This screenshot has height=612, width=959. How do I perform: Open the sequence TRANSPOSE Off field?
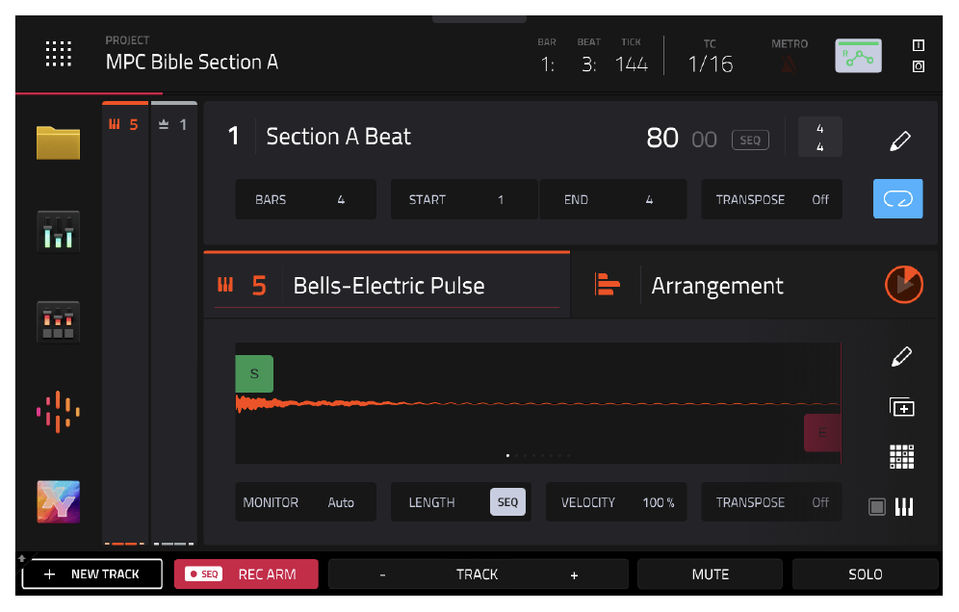point(771,199)
